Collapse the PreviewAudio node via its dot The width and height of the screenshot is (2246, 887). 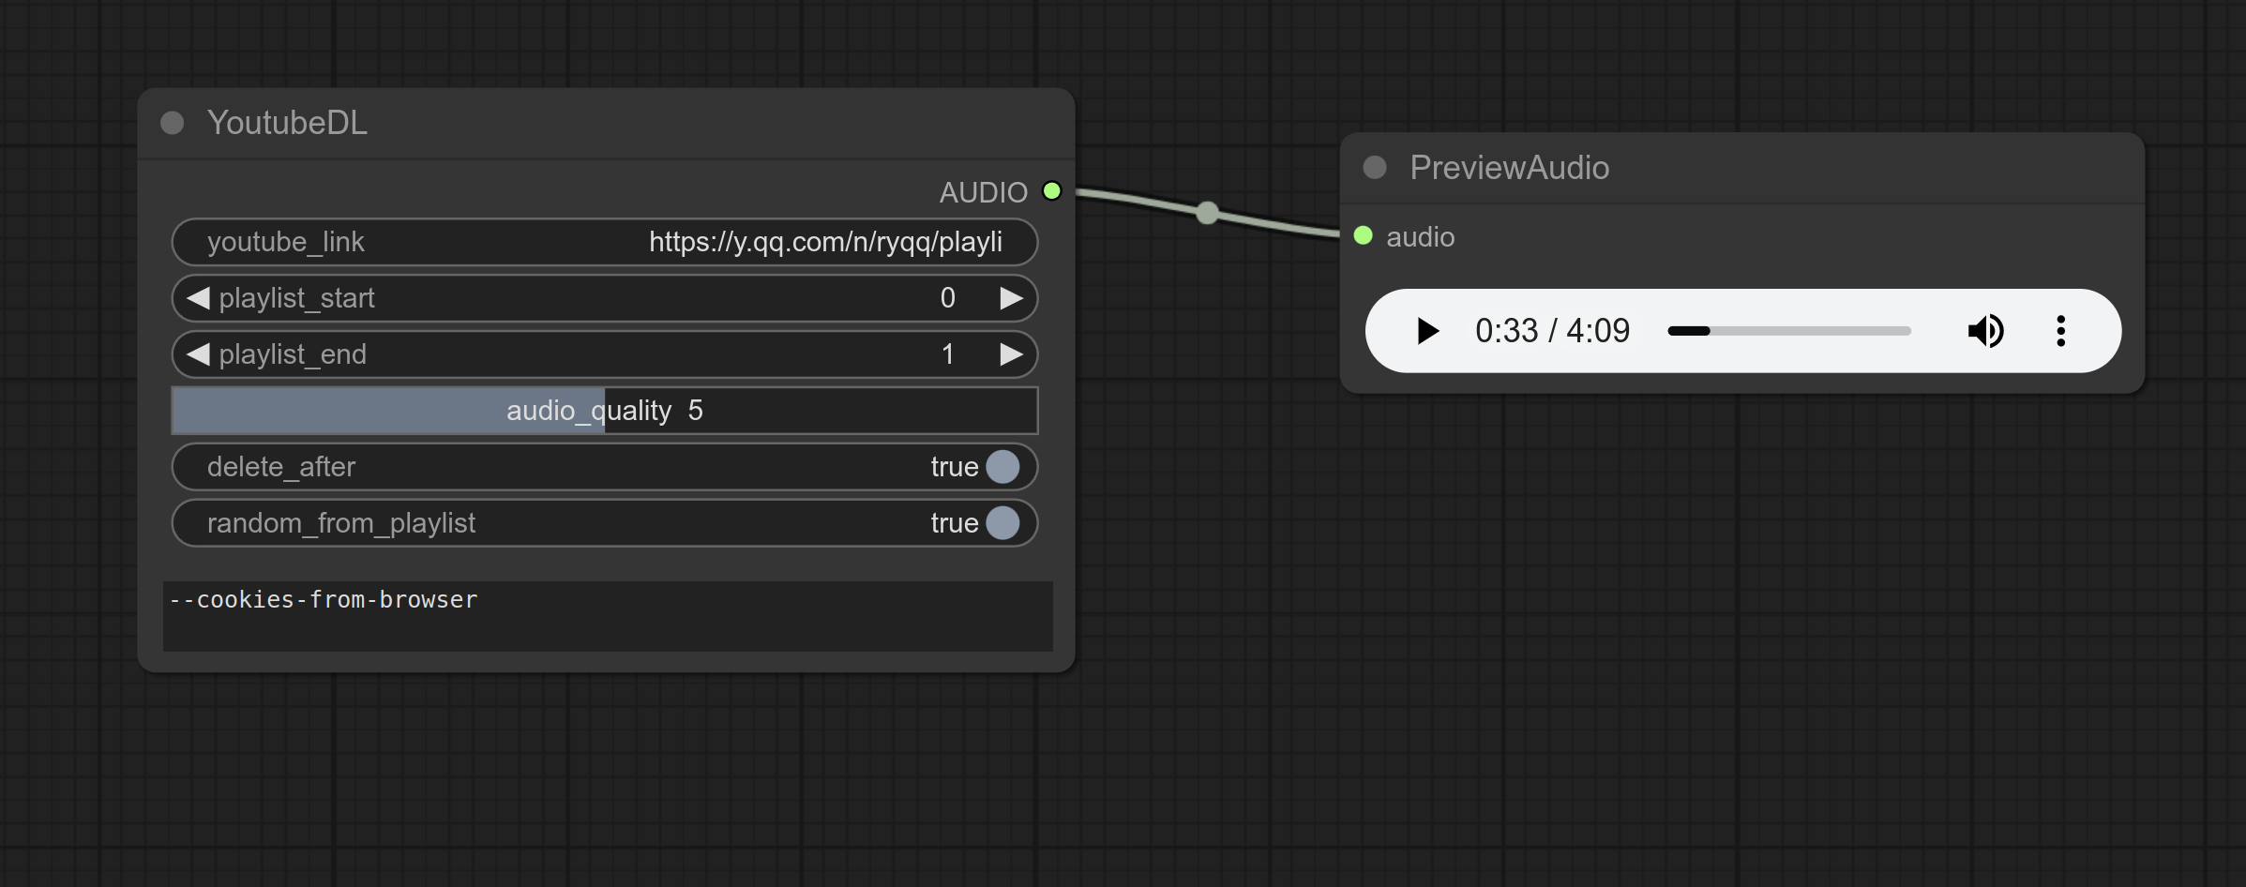point(1375,168)
